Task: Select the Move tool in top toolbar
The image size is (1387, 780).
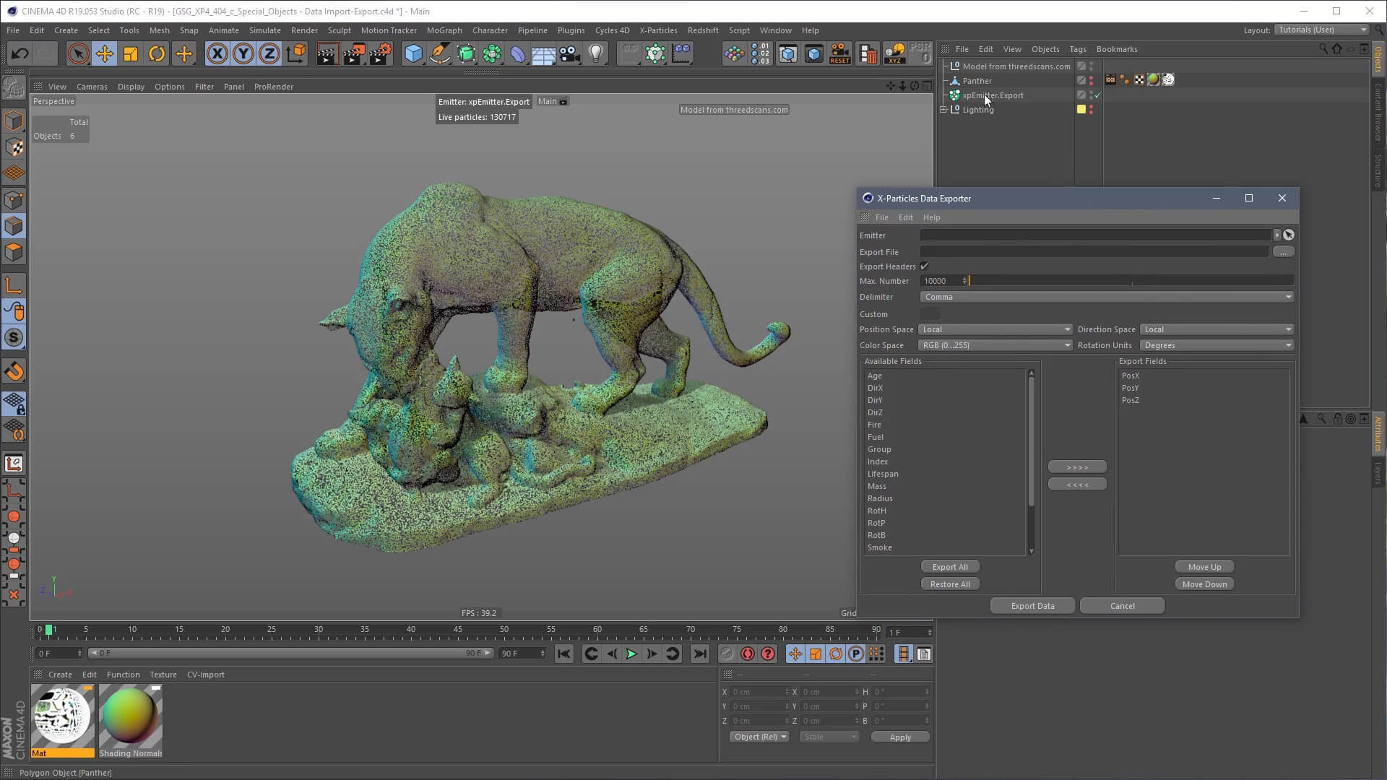Action: 104,54
